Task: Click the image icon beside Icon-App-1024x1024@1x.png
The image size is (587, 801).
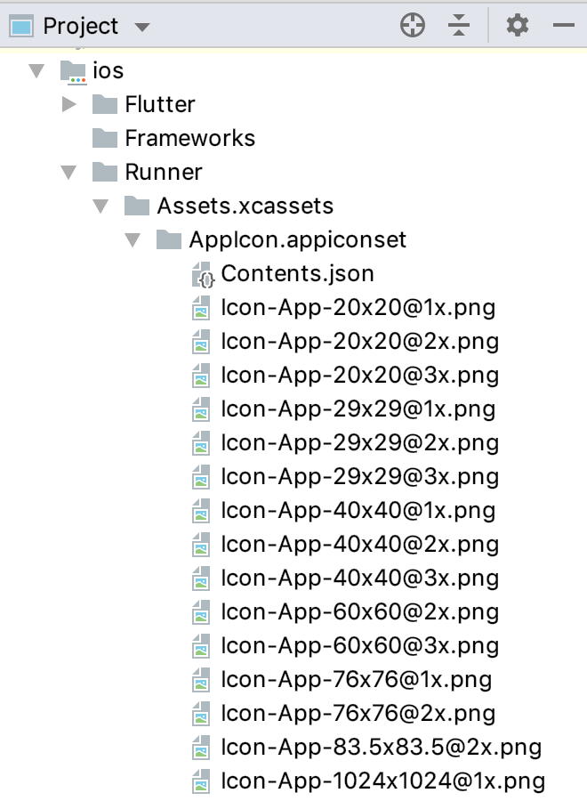Action: point(201,781)
